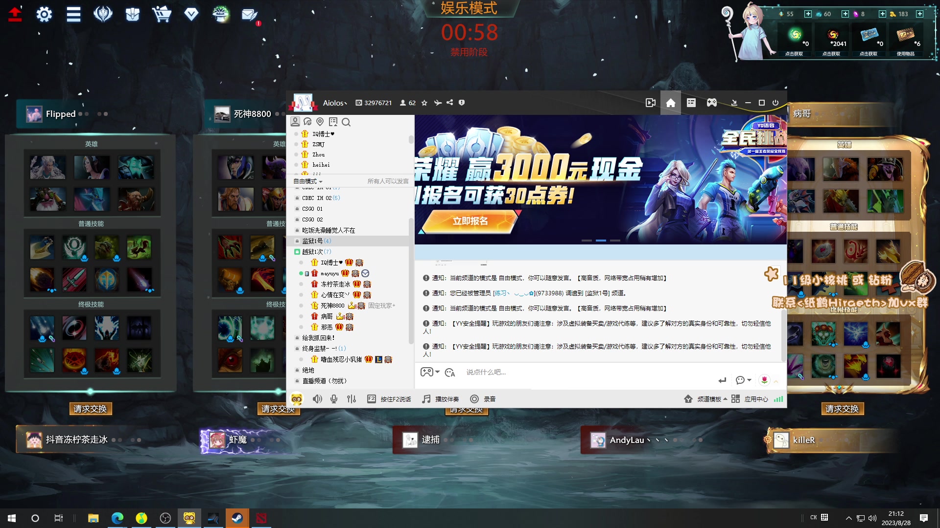Screen dimensions: 940x528
Task: Open the channel search magnifier icon
Action: (346, 122)
